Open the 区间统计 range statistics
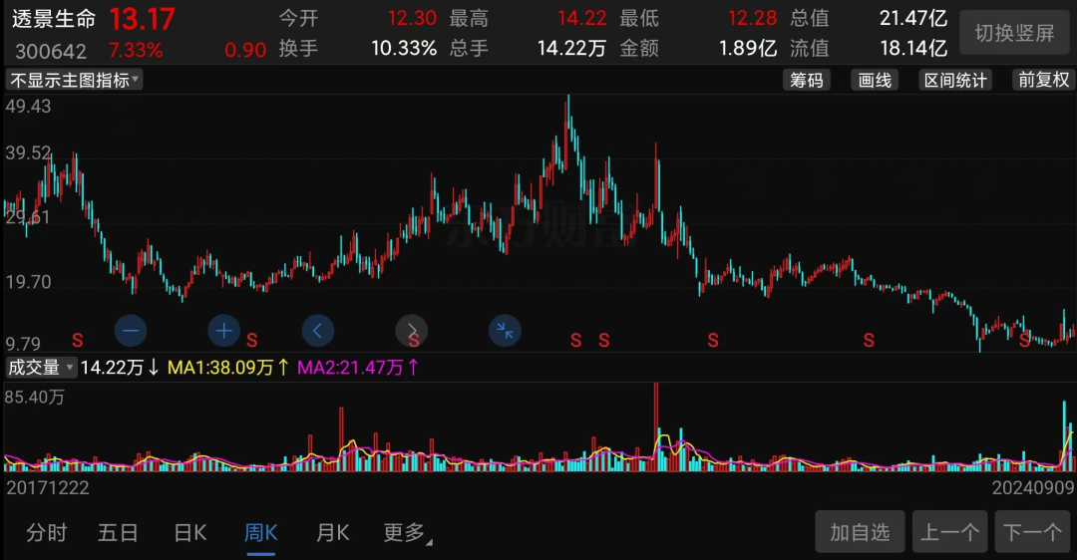Image resolution: width=1077 pixels, height=560 pixels. [x=955, y=81]
